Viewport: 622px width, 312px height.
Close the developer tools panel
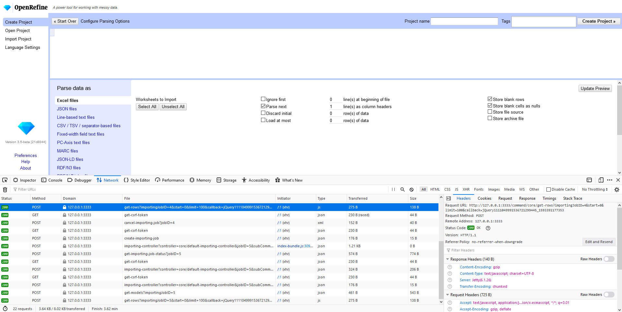coord(618,180)
